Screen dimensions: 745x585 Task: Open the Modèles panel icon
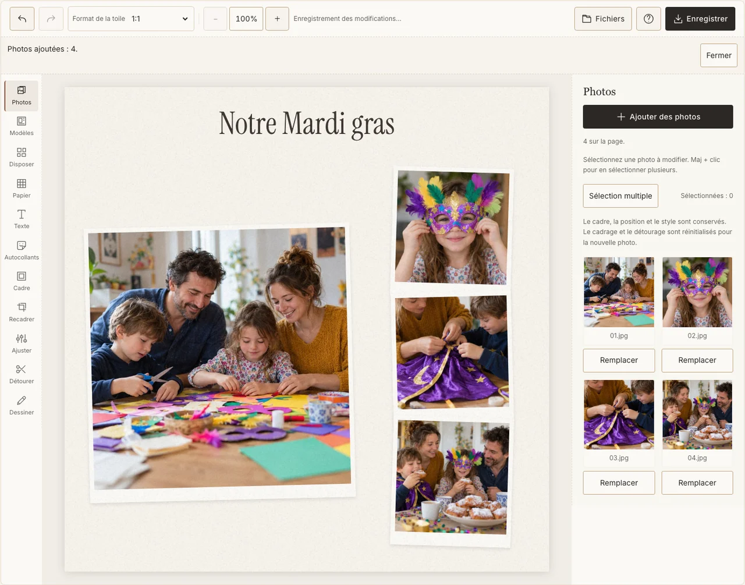[22, 126]
